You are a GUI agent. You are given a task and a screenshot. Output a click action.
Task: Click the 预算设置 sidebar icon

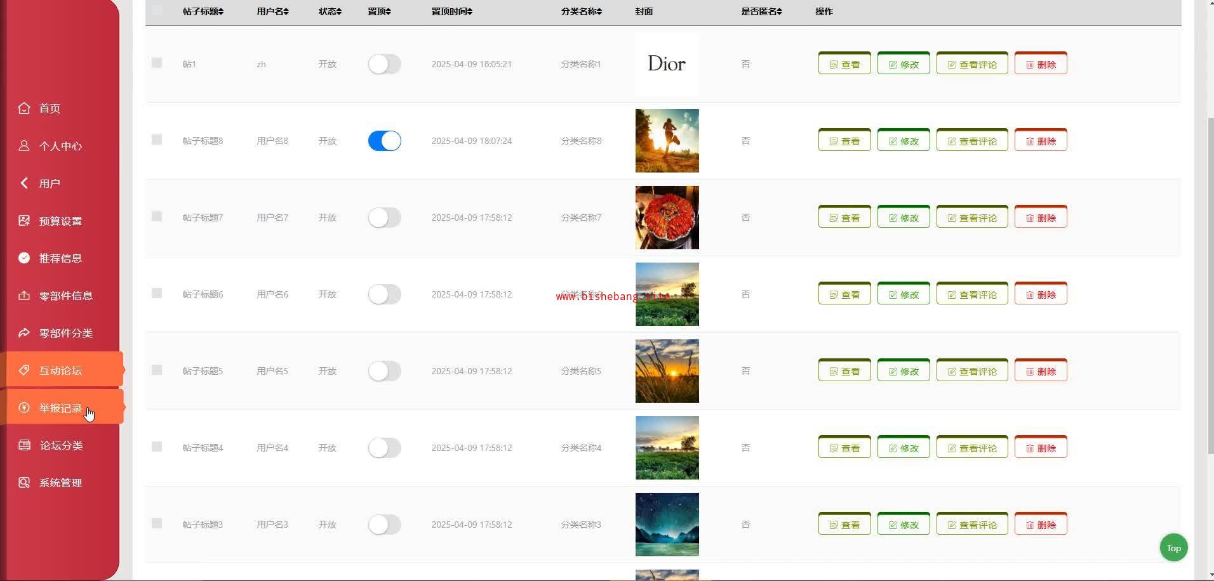pos(24,221)
